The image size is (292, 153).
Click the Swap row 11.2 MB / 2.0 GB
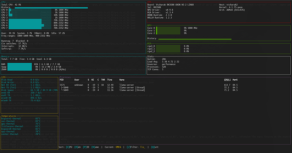31,67
